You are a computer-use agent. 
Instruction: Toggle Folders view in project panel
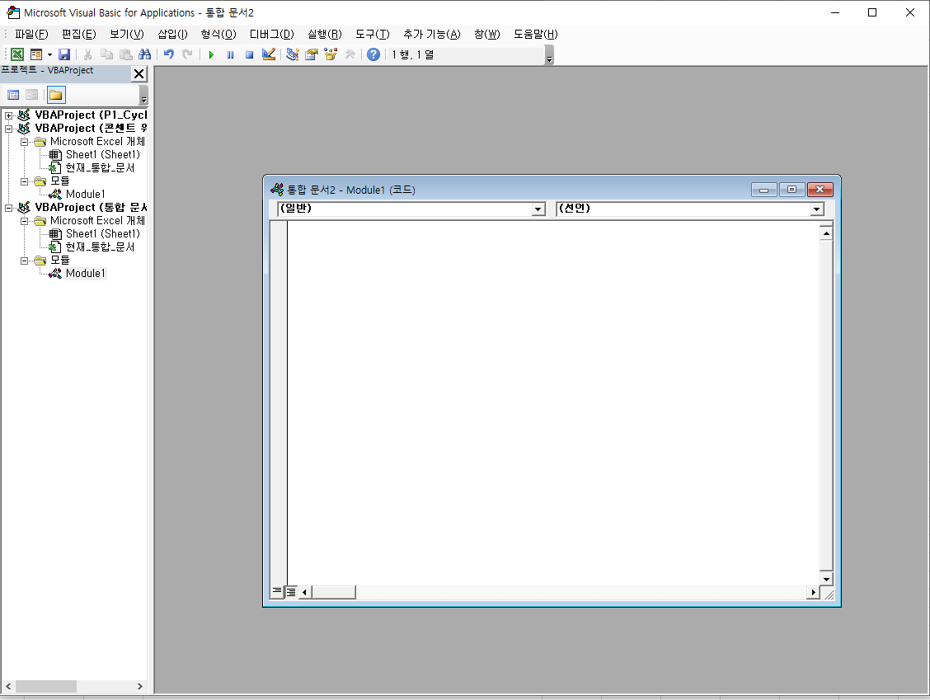point(56,95)
